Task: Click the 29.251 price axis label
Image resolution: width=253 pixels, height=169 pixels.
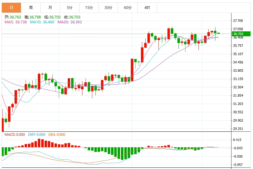Action: tap(238, 129)
